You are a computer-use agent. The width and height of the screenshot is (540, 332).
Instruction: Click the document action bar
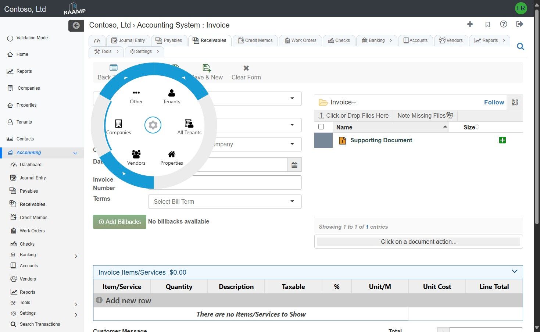pyautogui.click(x=419, y=242)
